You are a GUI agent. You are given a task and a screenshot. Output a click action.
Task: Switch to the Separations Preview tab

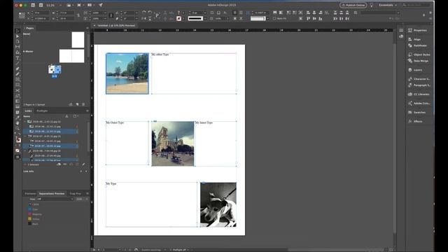[52, 193]
